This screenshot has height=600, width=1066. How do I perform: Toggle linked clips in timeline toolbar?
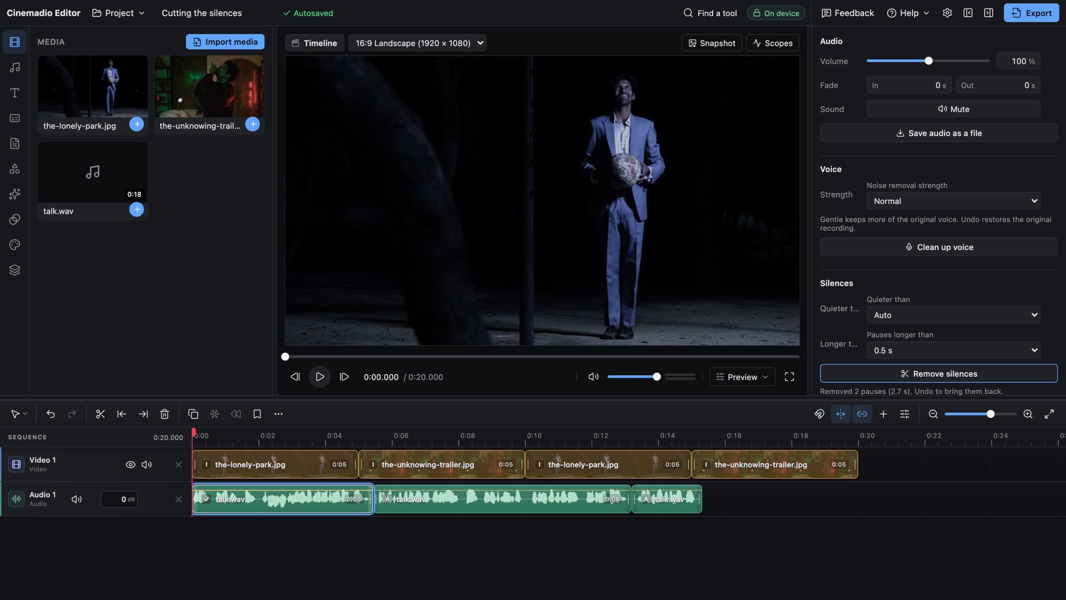point(862,414)
